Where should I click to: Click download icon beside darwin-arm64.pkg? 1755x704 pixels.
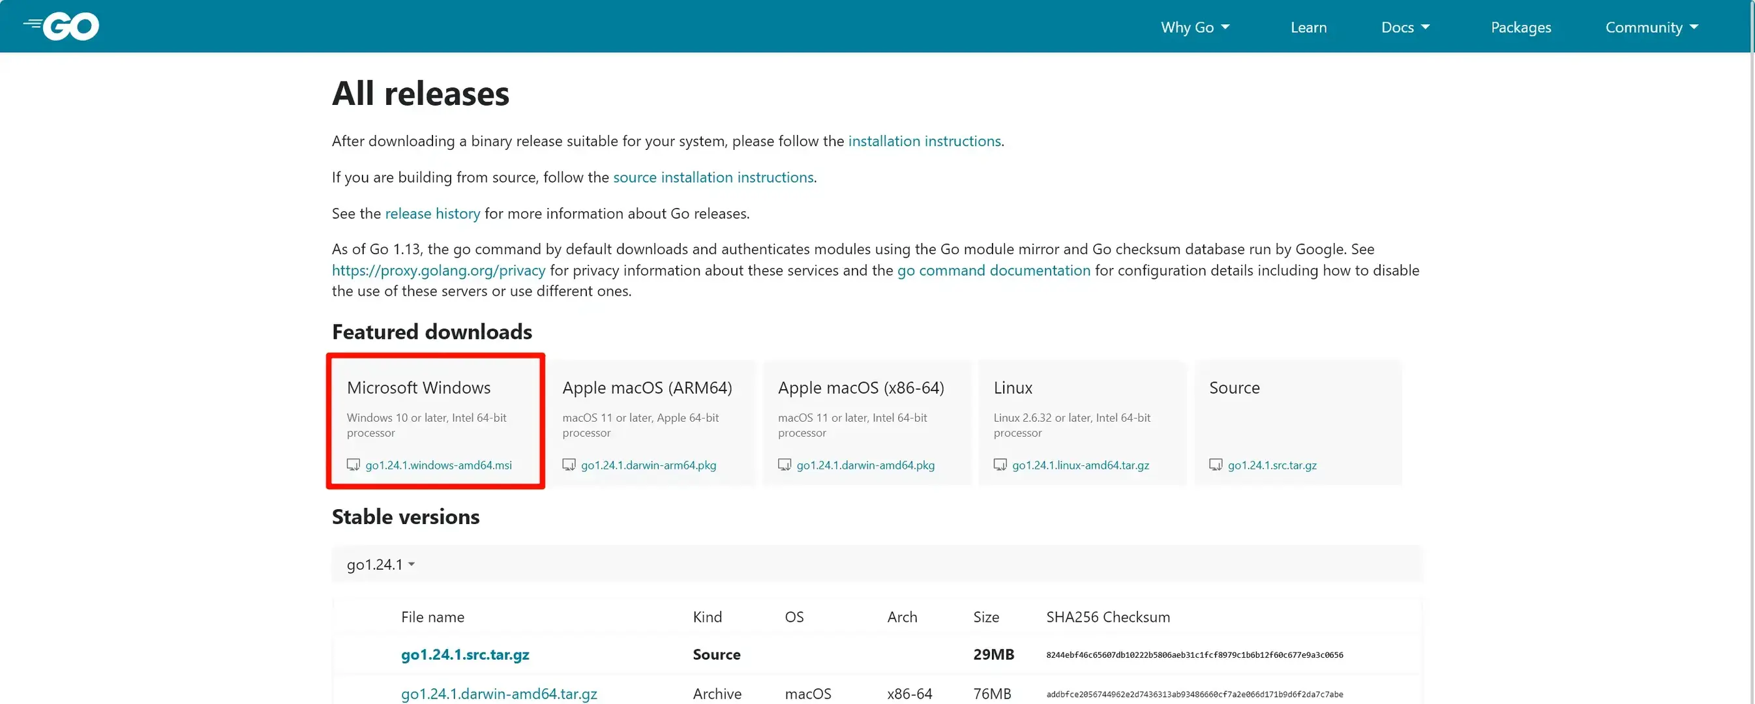tap(568, 465)
